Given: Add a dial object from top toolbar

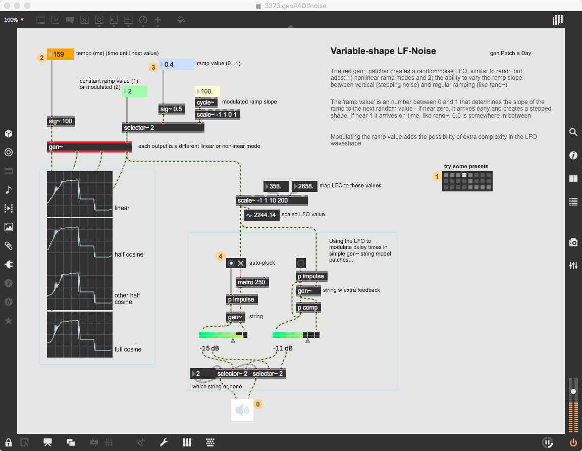Looking at the screenshot, I should [143, 20].
